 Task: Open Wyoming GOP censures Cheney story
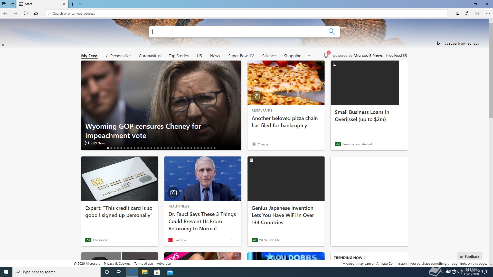coord(143,131)
